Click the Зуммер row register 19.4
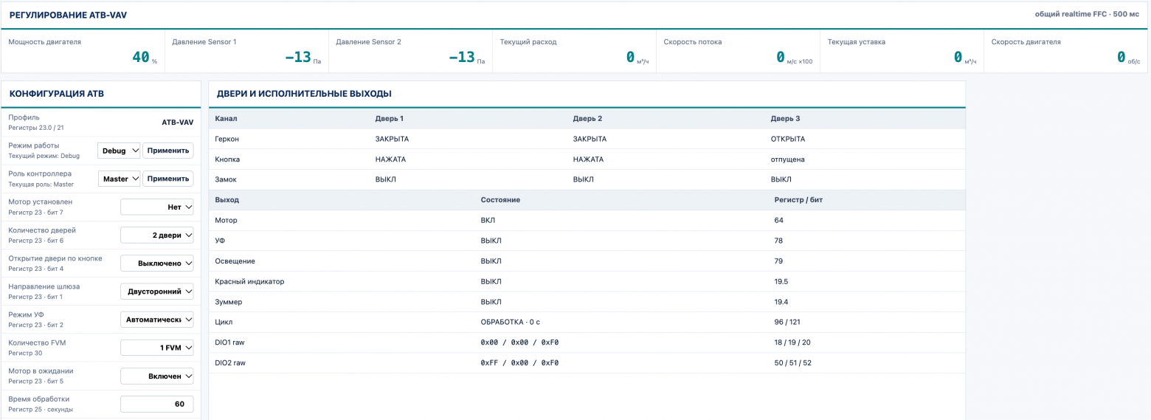 781,302
